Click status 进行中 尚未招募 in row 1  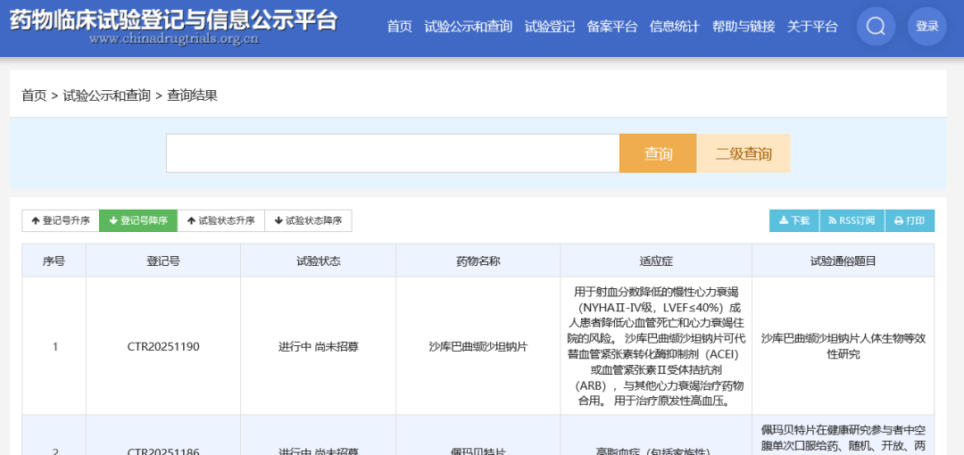(x=318, y=346)
